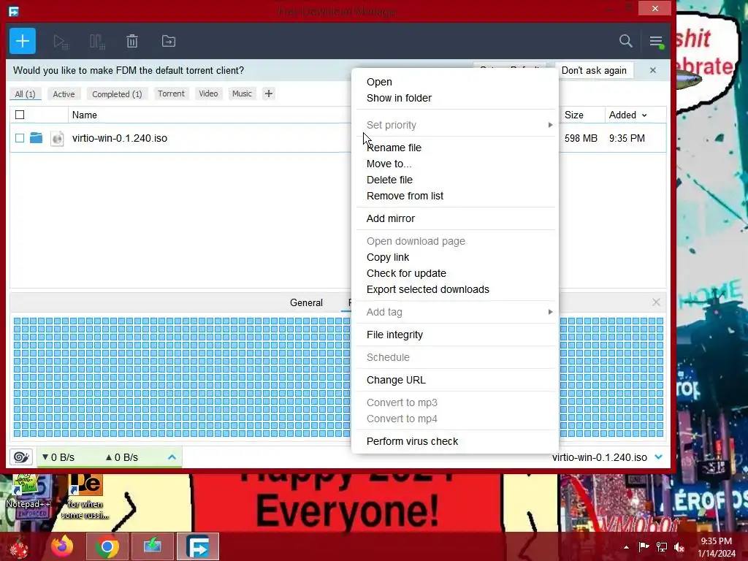Click the blue plus add download button
The height and width of the screenshot is (561, 748).
click(x=23, y=41)
